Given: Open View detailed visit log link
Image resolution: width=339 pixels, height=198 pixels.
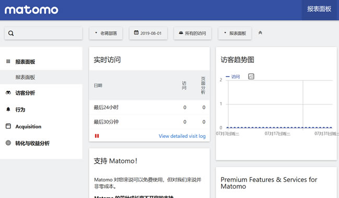Looking at the screenshot, I should (182, 136).
